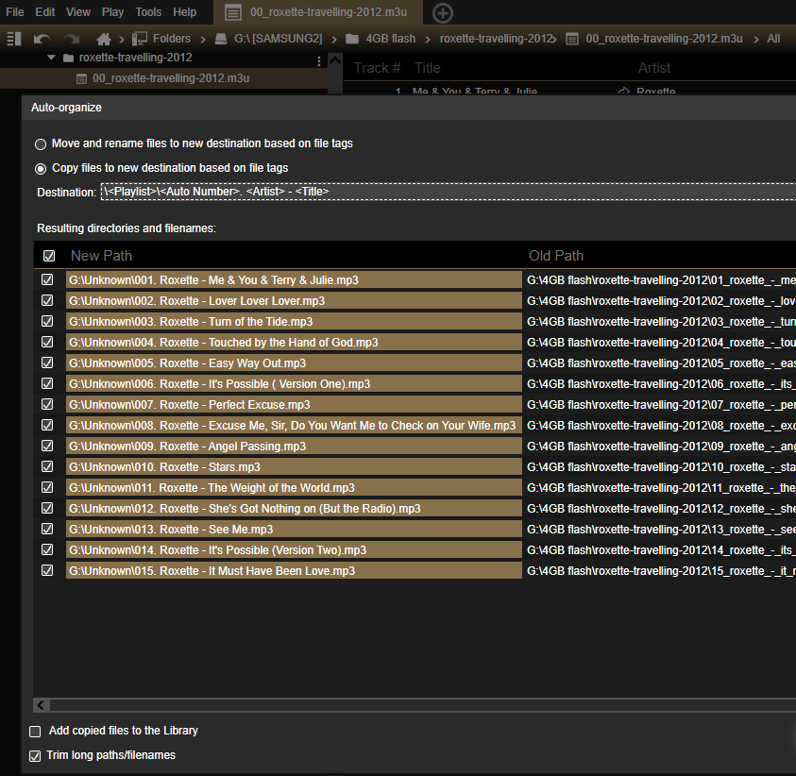Open the Play menu

pyautogui.click(x=112, y=12)
